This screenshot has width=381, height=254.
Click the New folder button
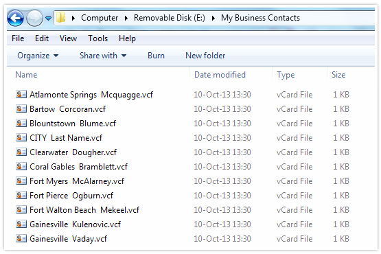coord(205,56)
